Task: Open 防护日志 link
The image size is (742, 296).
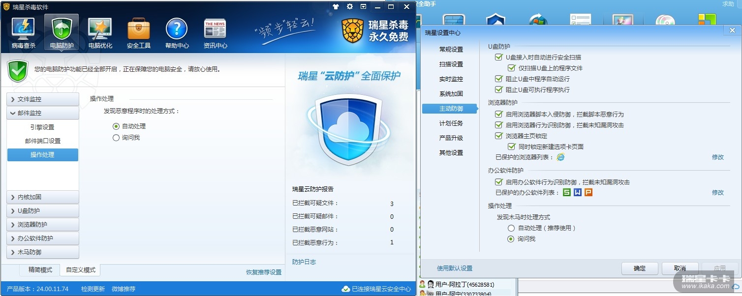Action: coord(304,262)
